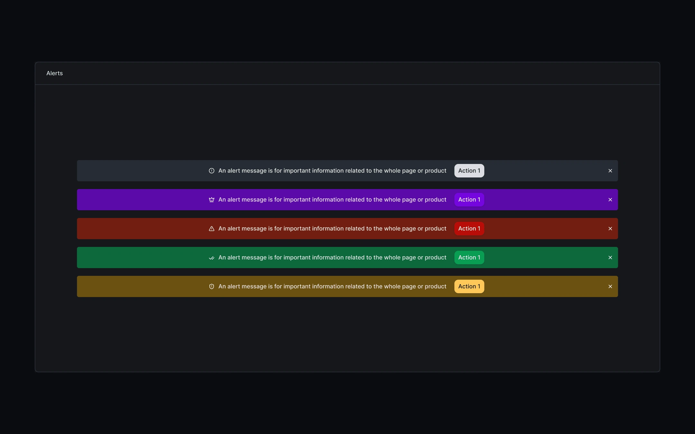Close the green alert banner
The image size is (695, 434).
pos(610,258)
